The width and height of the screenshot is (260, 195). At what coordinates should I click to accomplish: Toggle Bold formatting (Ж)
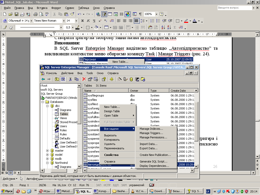[83, 21]
